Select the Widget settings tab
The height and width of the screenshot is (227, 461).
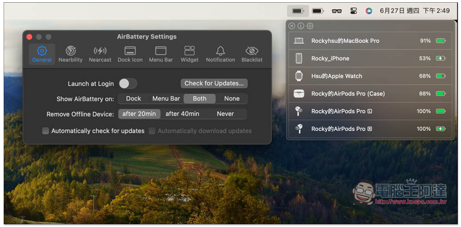click(189, 54)
